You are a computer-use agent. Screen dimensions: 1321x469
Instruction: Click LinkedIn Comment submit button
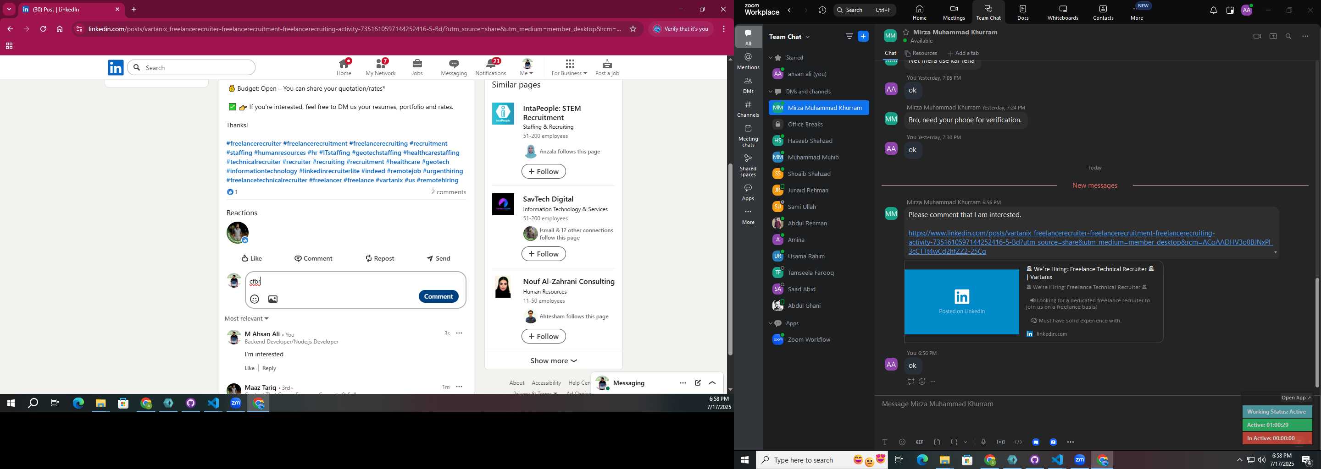point(438,296)
